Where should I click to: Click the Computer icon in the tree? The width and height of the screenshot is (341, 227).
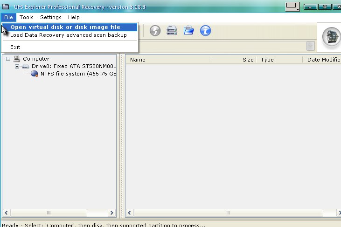pyautogui.click(x=17, y=59)
